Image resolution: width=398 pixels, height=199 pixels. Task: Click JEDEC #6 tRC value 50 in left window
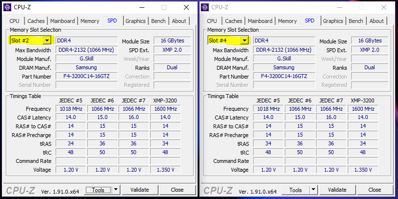[102, 152]
